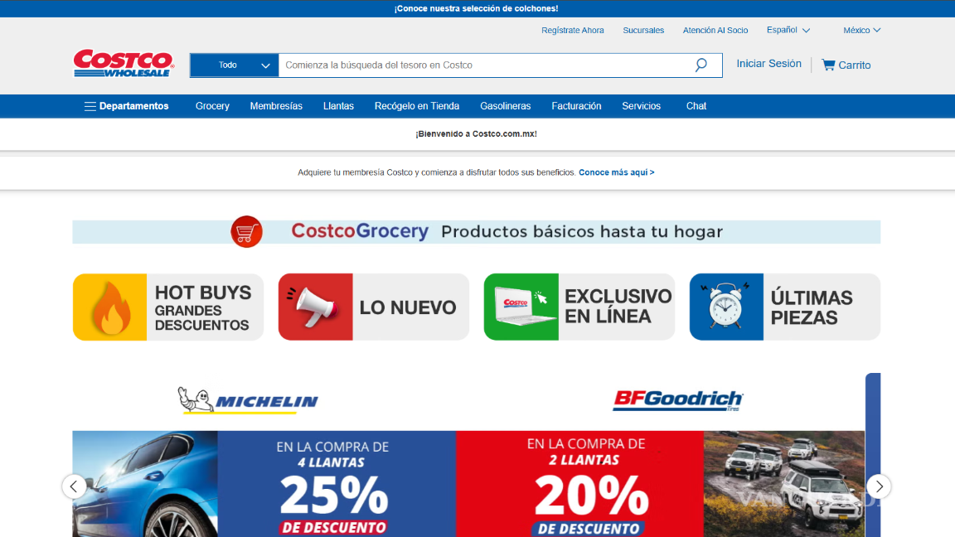Image resolution: width=955 pixels, height=537 pixels.
Task: Click the CostcoGrocery red cart icon
Action: point(246,232)
